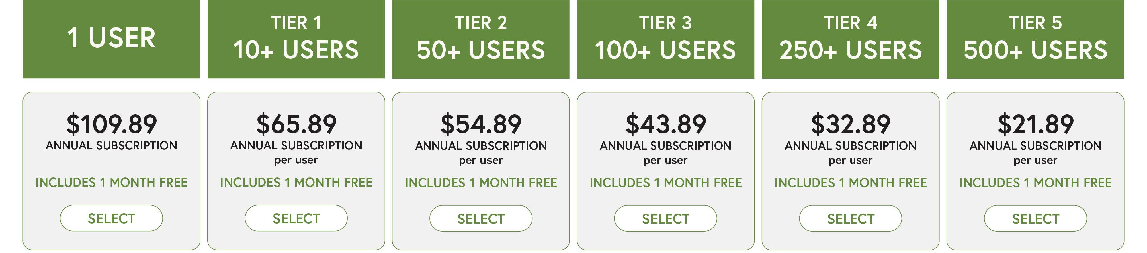
Task: Choose SELECT for the $21.89 plan
Action: click(x=1035, y=218)
